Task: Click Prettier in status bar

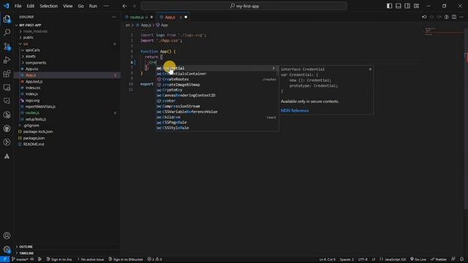Action: coord(439,259)
